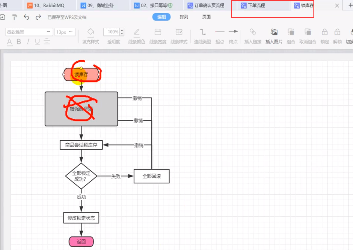Select the format painter tool
Viewport: 353px width, 250px height.
click(15, 17)
